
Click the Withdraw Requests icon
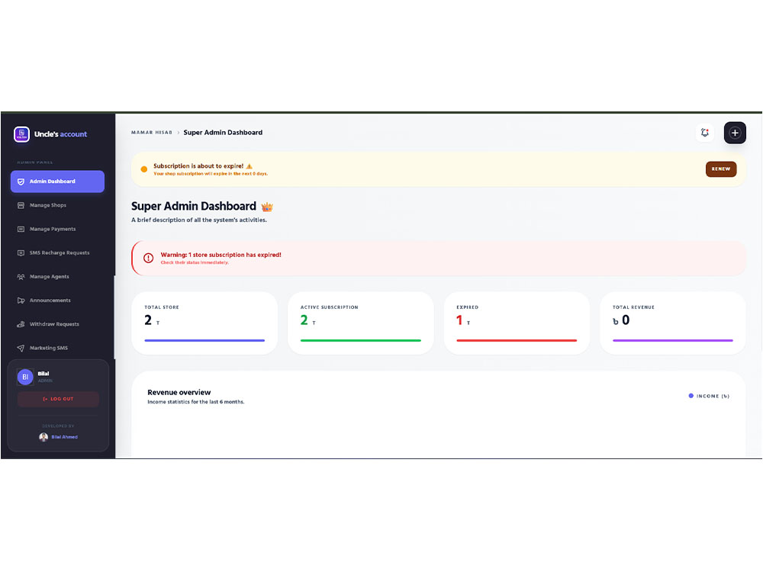[21, 324]
